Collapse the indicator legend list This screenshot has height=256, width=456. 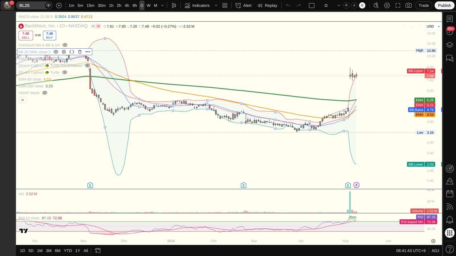point(23,100)
